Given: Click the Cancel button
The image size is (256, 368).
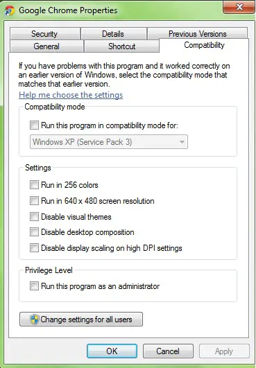Looking at the screenshot, I should tap(168, 351).
